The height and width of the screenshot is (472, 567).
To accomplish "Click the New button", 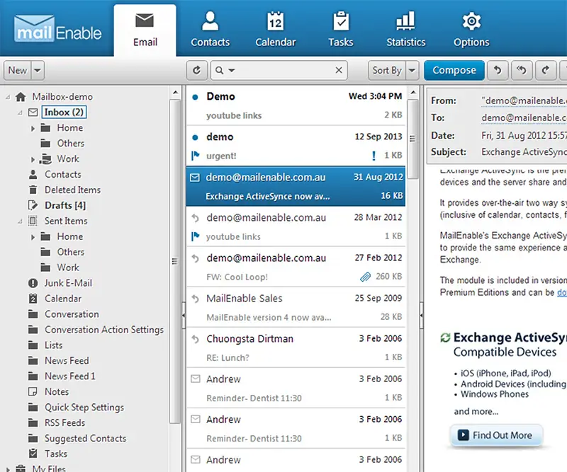I will coord(18,70).
